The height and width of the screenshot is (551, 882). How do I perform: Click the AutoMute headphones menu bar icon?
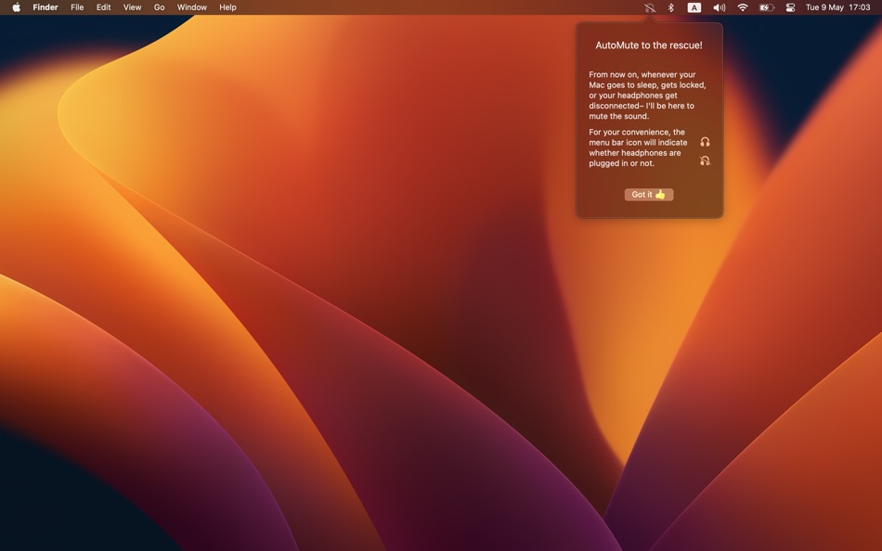coord(650,7)
